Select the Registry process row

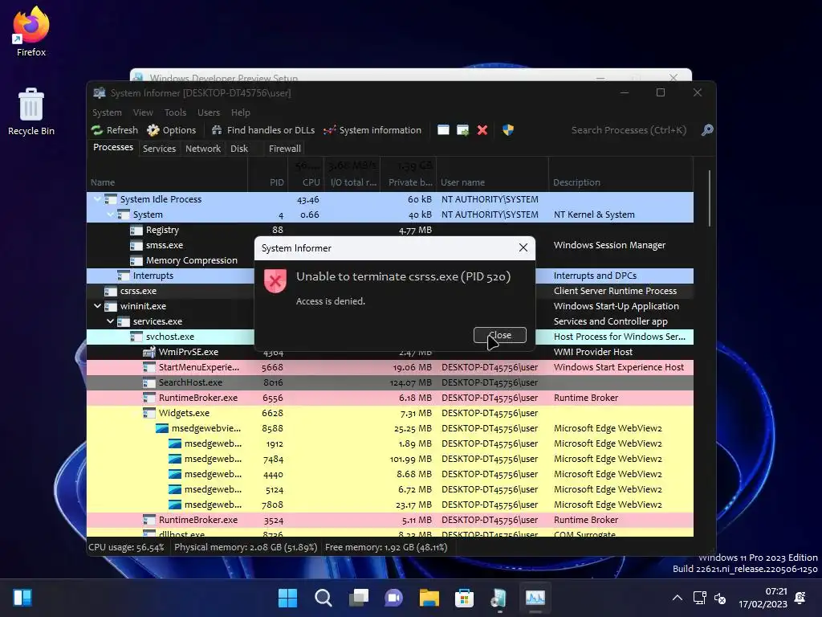pos(390,230)
